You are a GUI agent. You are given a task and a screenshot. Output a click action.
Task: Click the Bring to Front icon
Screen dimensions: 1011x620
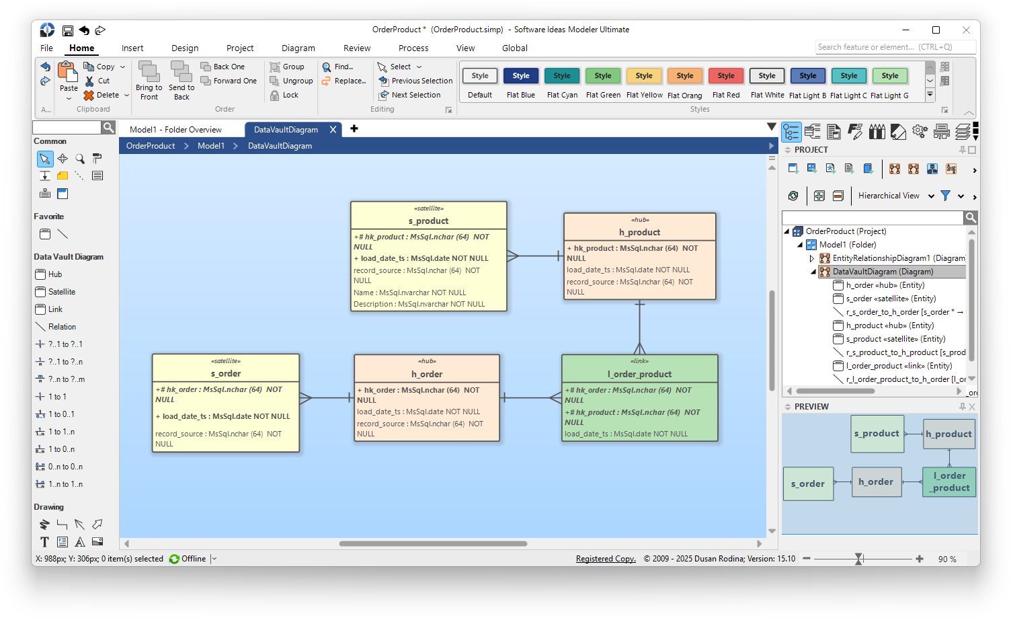(149, 71)
